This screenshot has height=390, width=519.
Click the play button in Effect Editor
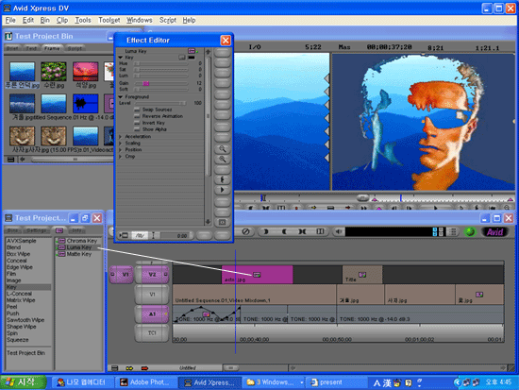pos(223,190)
